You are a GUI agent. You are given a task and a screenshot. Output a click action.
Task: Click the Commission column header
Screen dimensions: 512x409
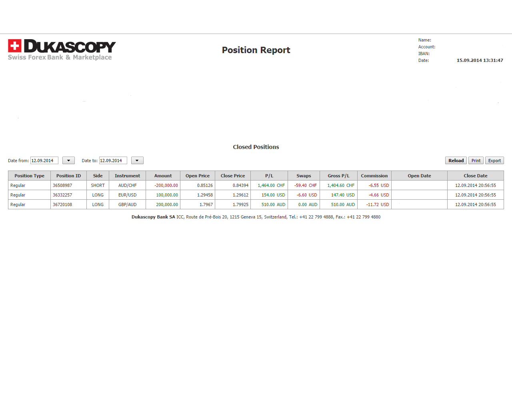[x=374, y=176]
